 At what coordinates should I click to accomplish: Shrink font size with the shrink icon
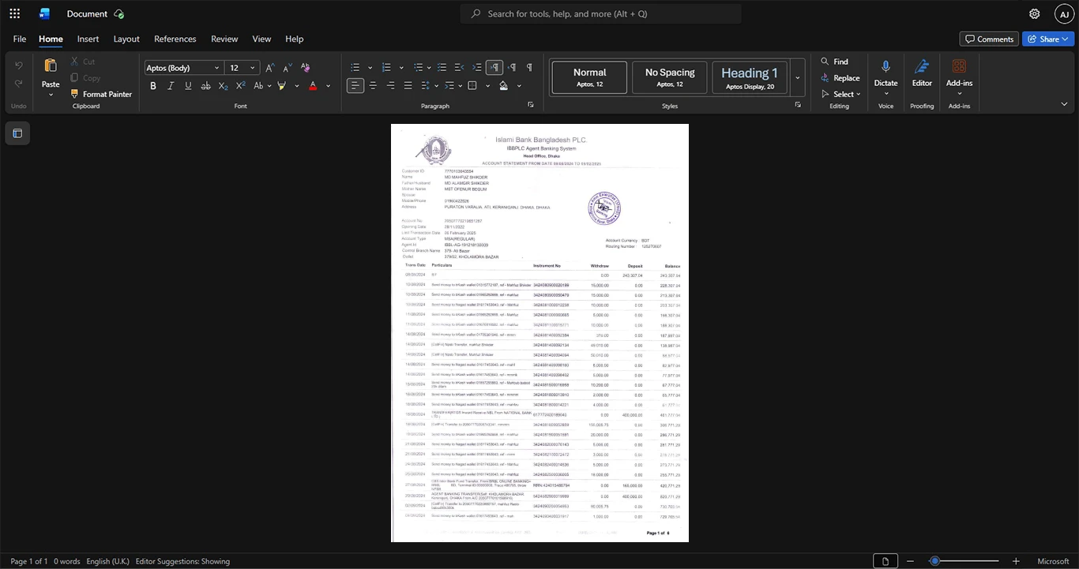click(x=288, y=67)
